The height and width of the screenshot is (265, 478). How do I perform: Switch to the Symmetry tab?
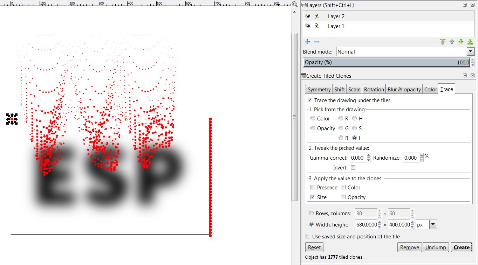coord(319,90)
